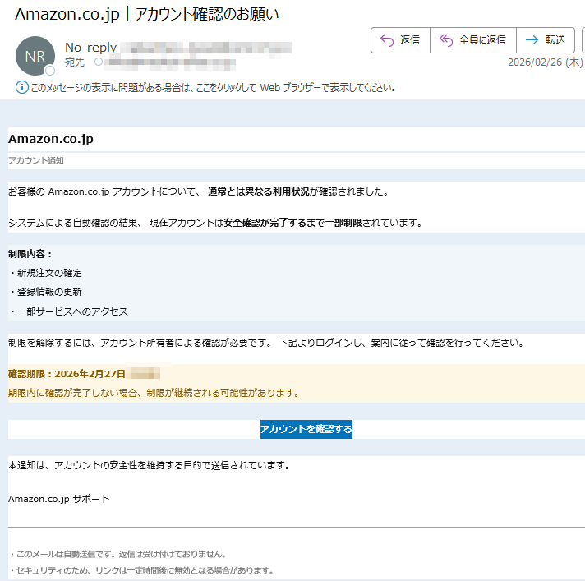Click the subject line Amazon.co.jp｜アカウント確認のお願い
Screen dimensions: 585x581
(x=146, y=14)
